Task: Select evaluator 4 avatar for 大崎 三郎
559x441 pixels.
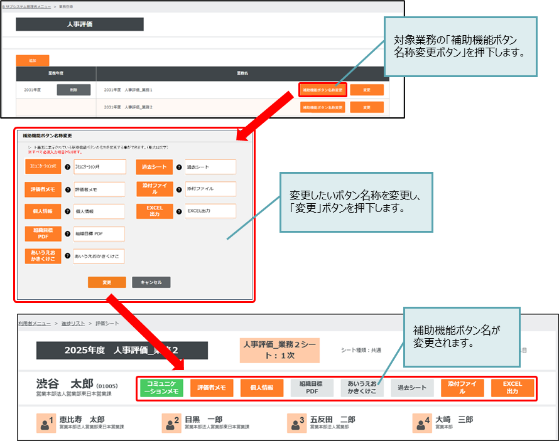Action: click(422, 423)
